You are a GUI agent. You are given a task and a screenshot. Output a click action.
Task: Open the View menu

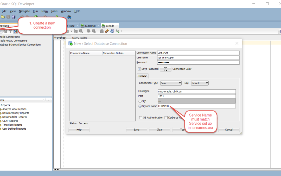[x=12, y=11]
